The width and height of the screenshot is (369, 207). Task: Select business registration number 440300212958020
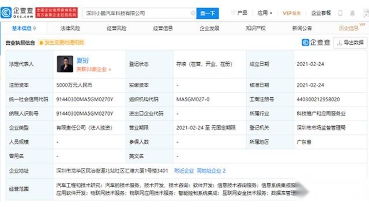[318, 99]
